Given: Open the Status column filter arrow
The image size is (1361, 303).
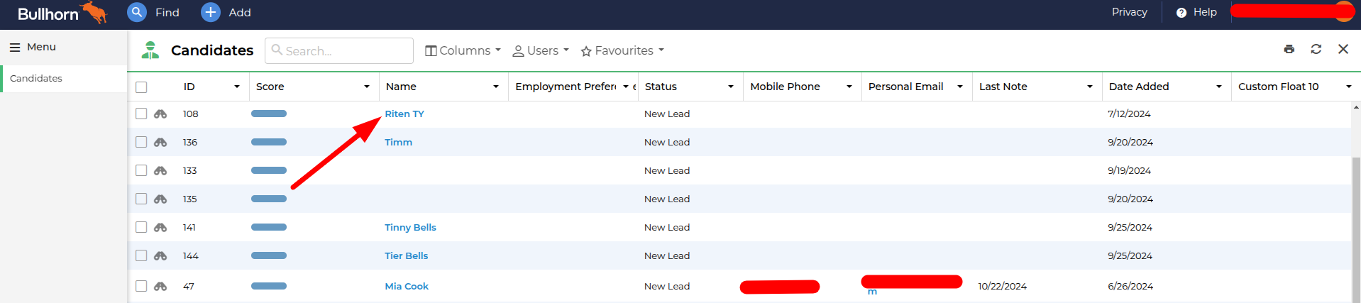Looking at the screenshot, I should [x=730, y=87].
